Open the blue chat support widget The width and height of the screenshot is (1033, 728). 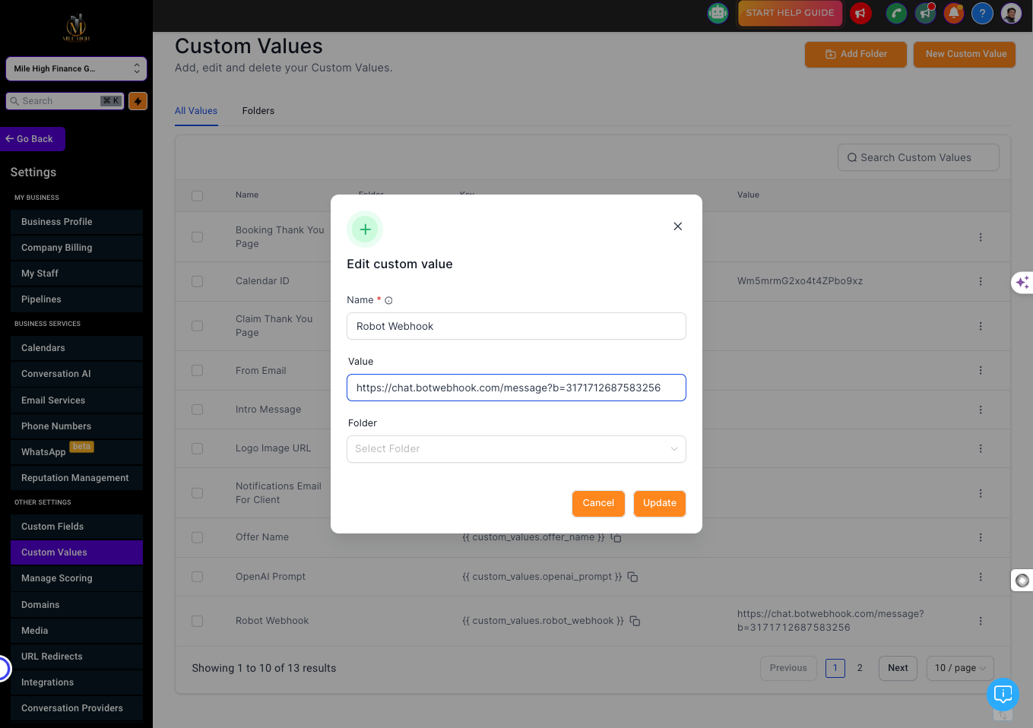(1003, 694)
